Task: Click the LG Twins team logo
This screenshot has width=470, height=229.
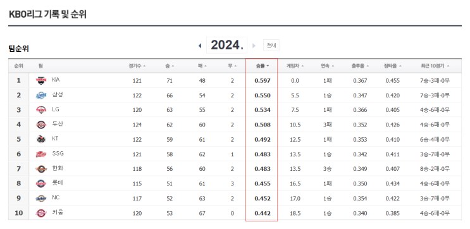Action: click(41, 110)
